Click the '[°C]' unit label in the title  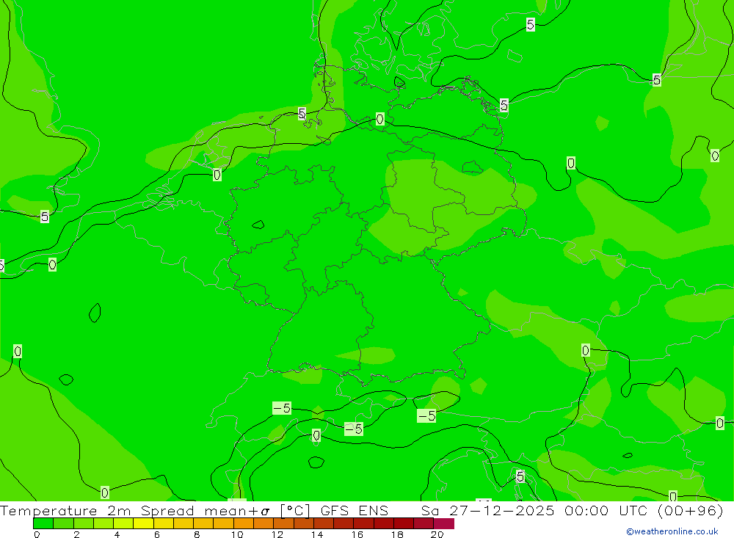tap(295, 510)
